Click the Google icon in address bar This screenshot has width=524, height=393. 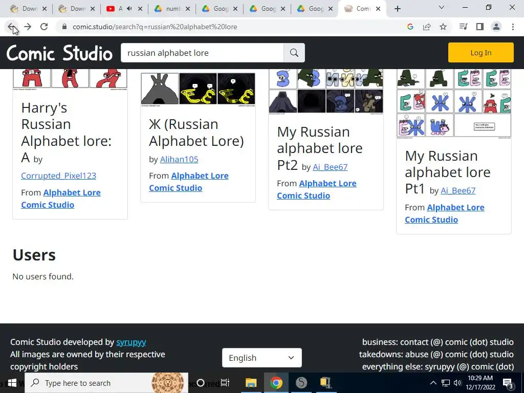[410, 27]
